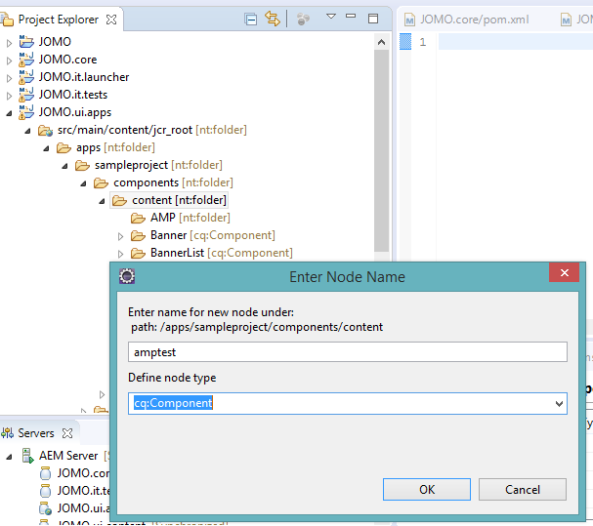Click the BannerList component folder icon
The height and width of the screenshot is (526, 593).
138,253
